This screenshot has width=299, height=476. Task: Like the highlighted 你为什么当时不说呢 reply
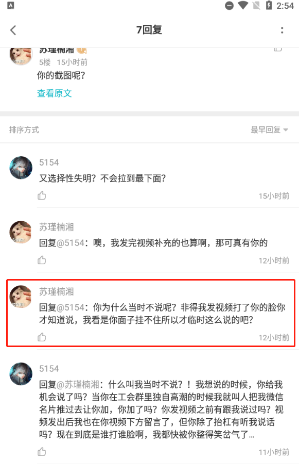pos(42,337)
